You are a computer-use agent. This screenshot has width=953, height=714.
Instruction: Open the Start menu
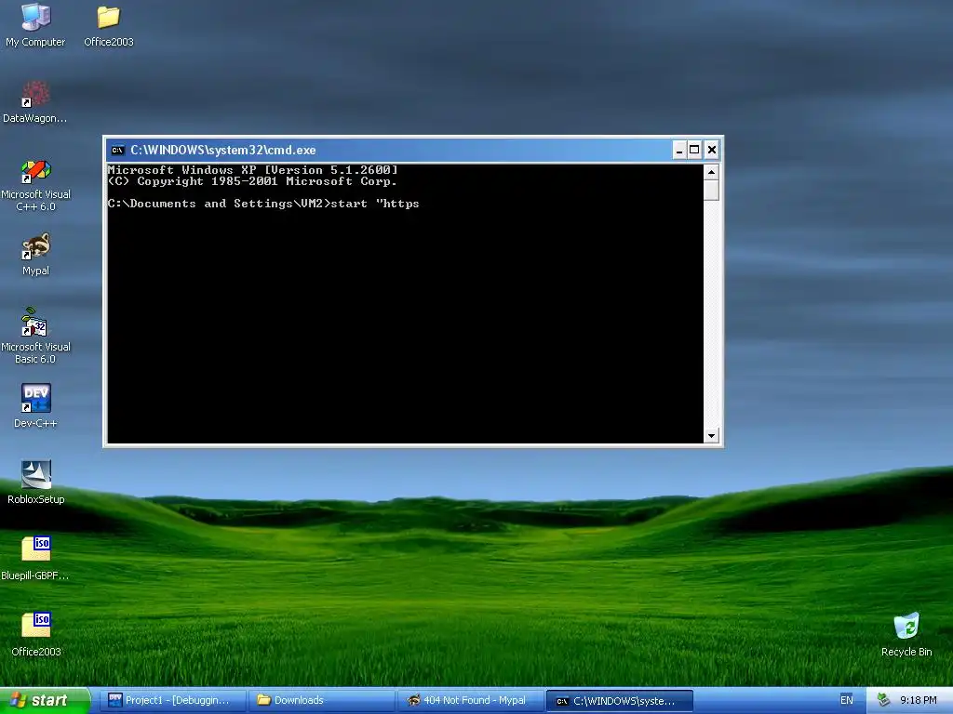45,700
